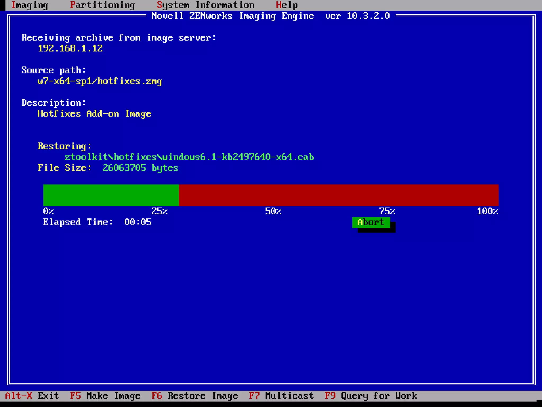Screen dimensions: 542x407
Task: Choose F7 Multicast in bottom bar
Action: pos(281,396)
